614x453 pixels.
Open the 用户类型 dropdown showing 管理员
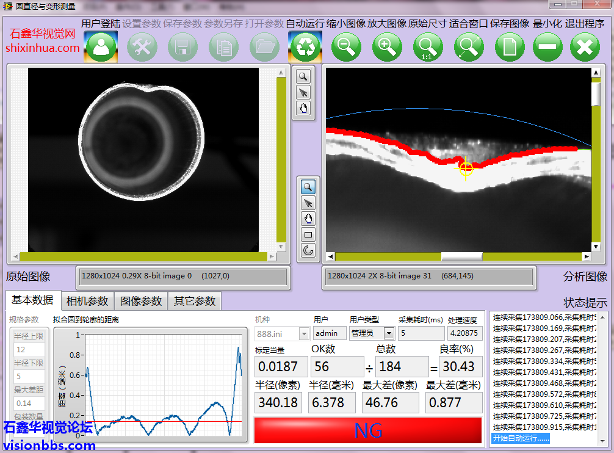click(388, 333)
